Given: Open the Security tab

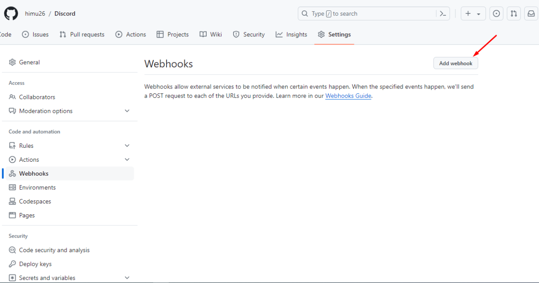Looking at the screenshot, I should pos(249,35).
